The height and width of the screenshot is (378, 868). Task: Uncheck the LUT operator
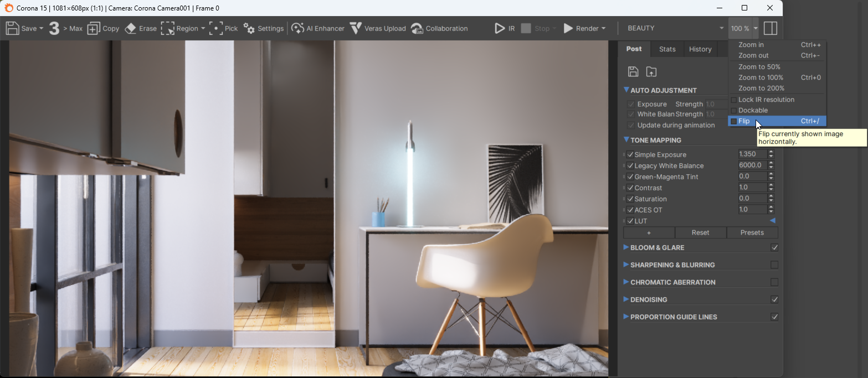[630, 221]
